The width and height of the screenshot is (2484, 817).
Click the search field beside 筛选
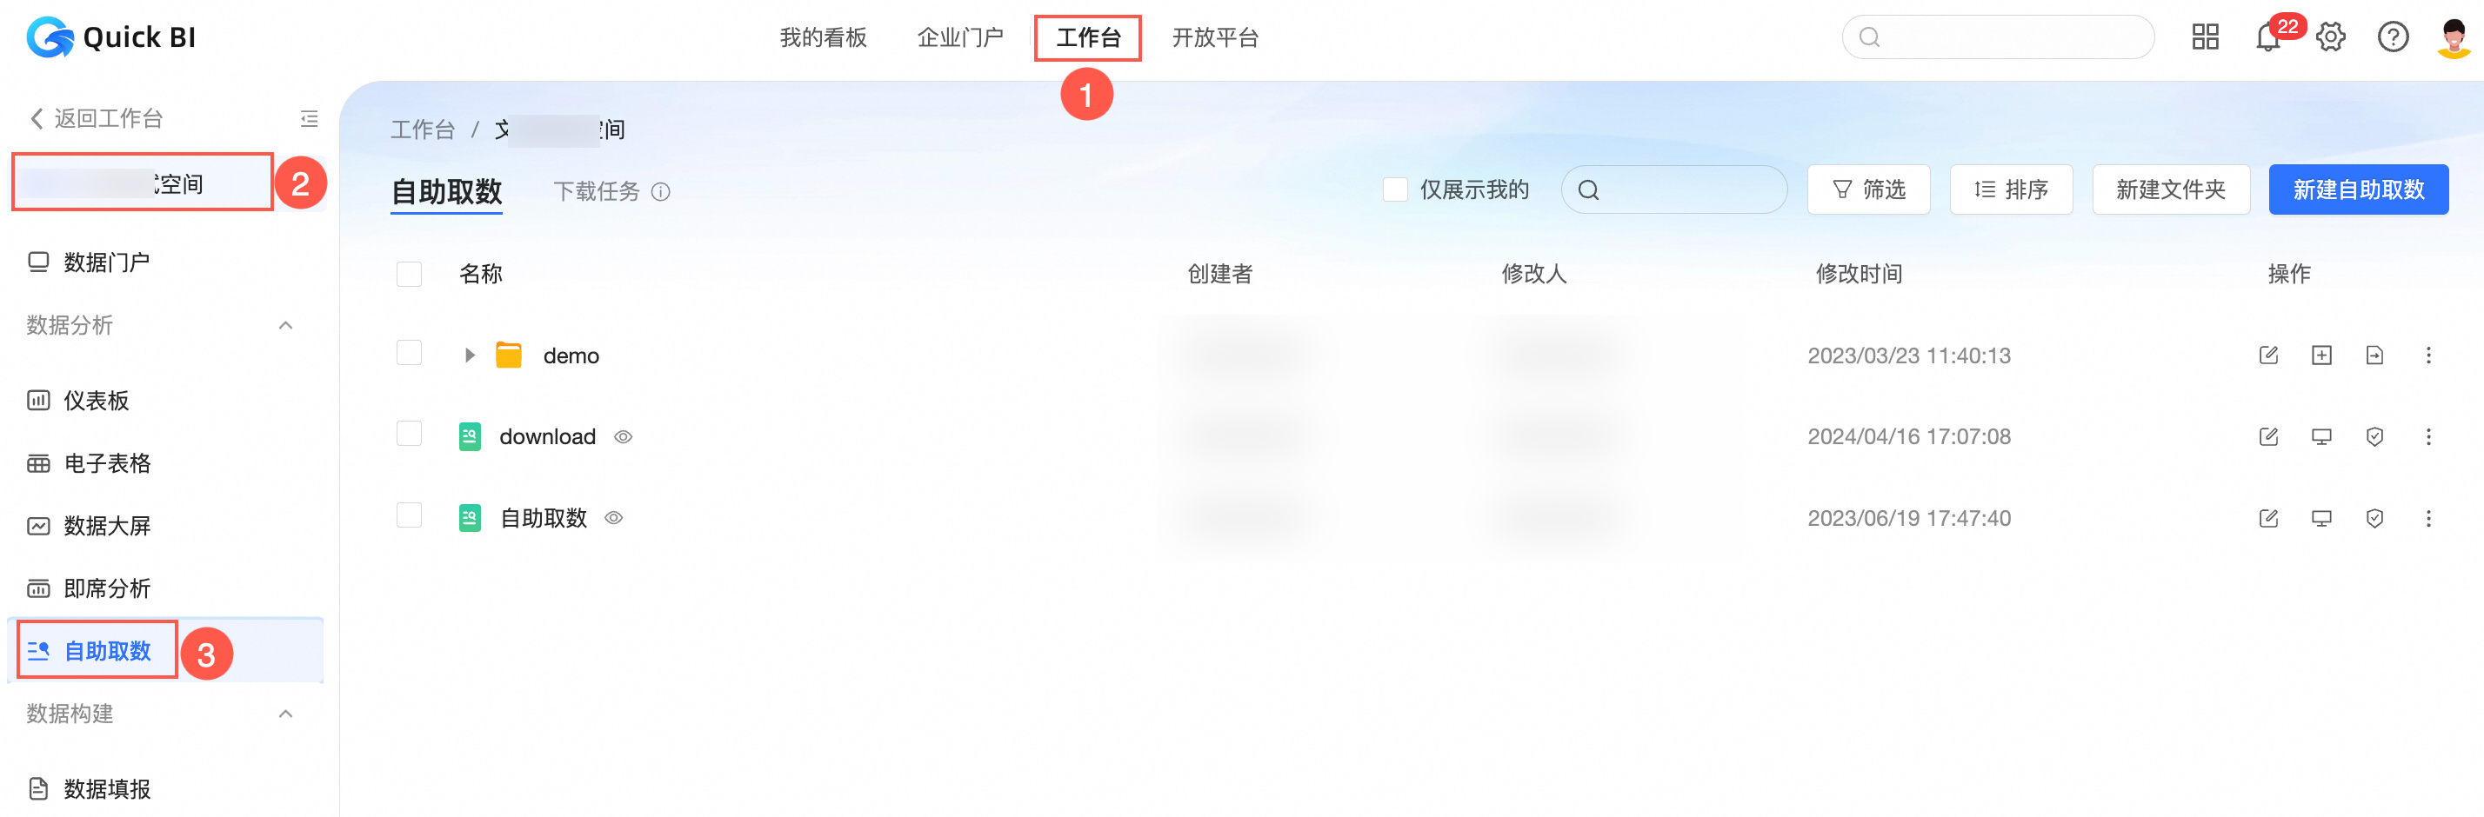pyautogui.click(x=1673, y=189)
